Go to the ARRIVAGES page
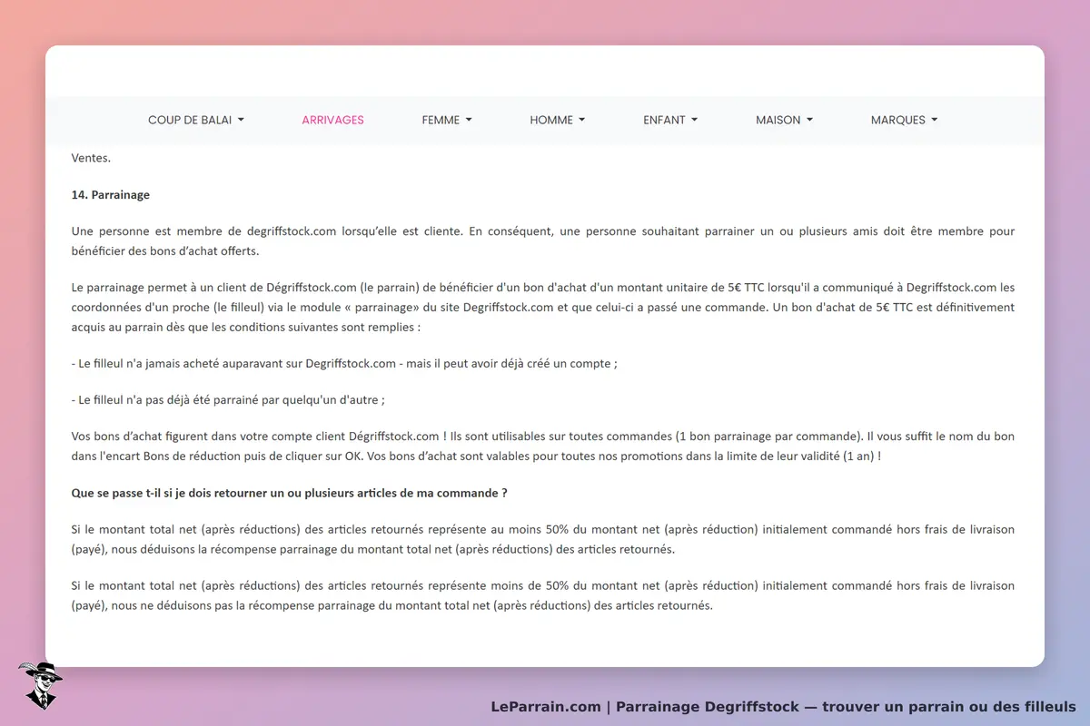Screen dimensions: 1090x726 (x=332, y=120)
